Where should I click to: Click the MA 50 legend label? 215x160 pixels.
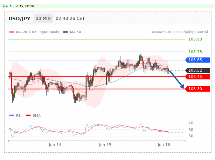tap(75, 32)
